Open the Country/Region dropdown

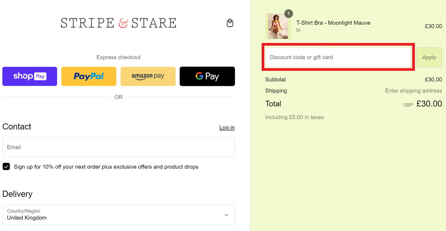118,215
